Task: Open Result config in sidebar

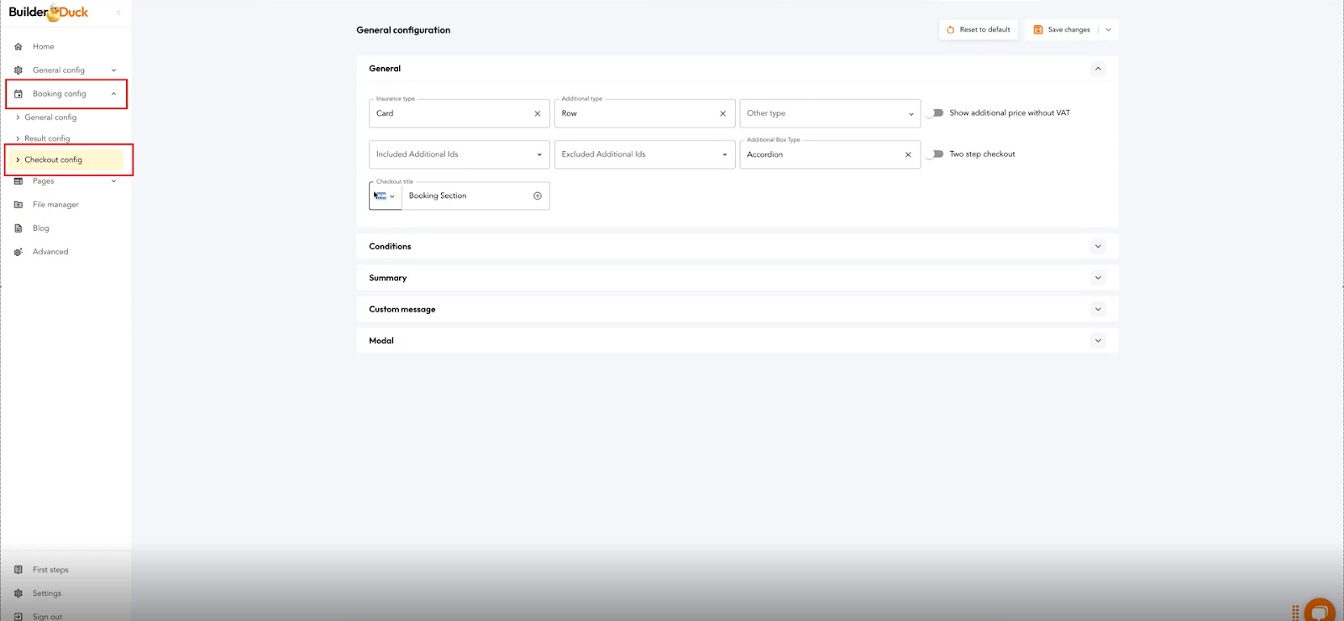Action: point(47,138)
